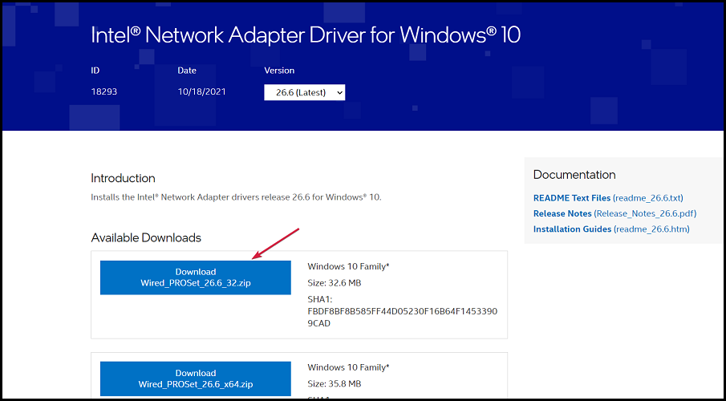This screenshot has width=726, height=401.
Task: Click the ID value 18293
Action: (103, 91)
